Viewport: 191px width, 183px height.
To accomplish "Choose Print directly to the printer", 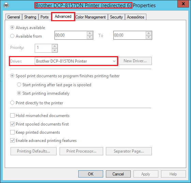I will tap(12, 103).
